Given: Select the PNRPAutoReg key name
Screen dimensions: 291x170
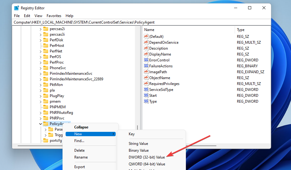Looking at the screenshot, I should [x=61, y=113].
